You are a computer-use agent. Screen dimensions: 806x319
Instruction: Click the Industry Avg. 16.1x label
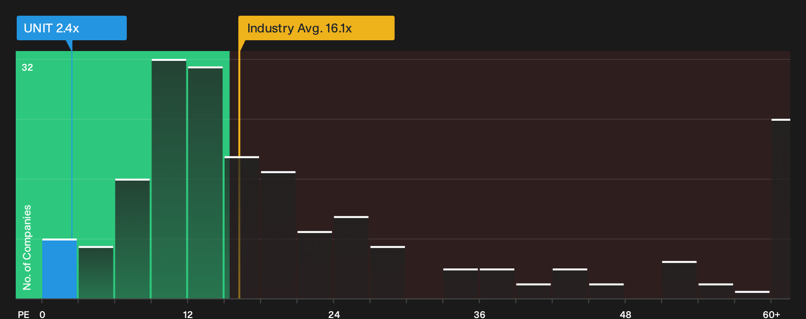316,28
